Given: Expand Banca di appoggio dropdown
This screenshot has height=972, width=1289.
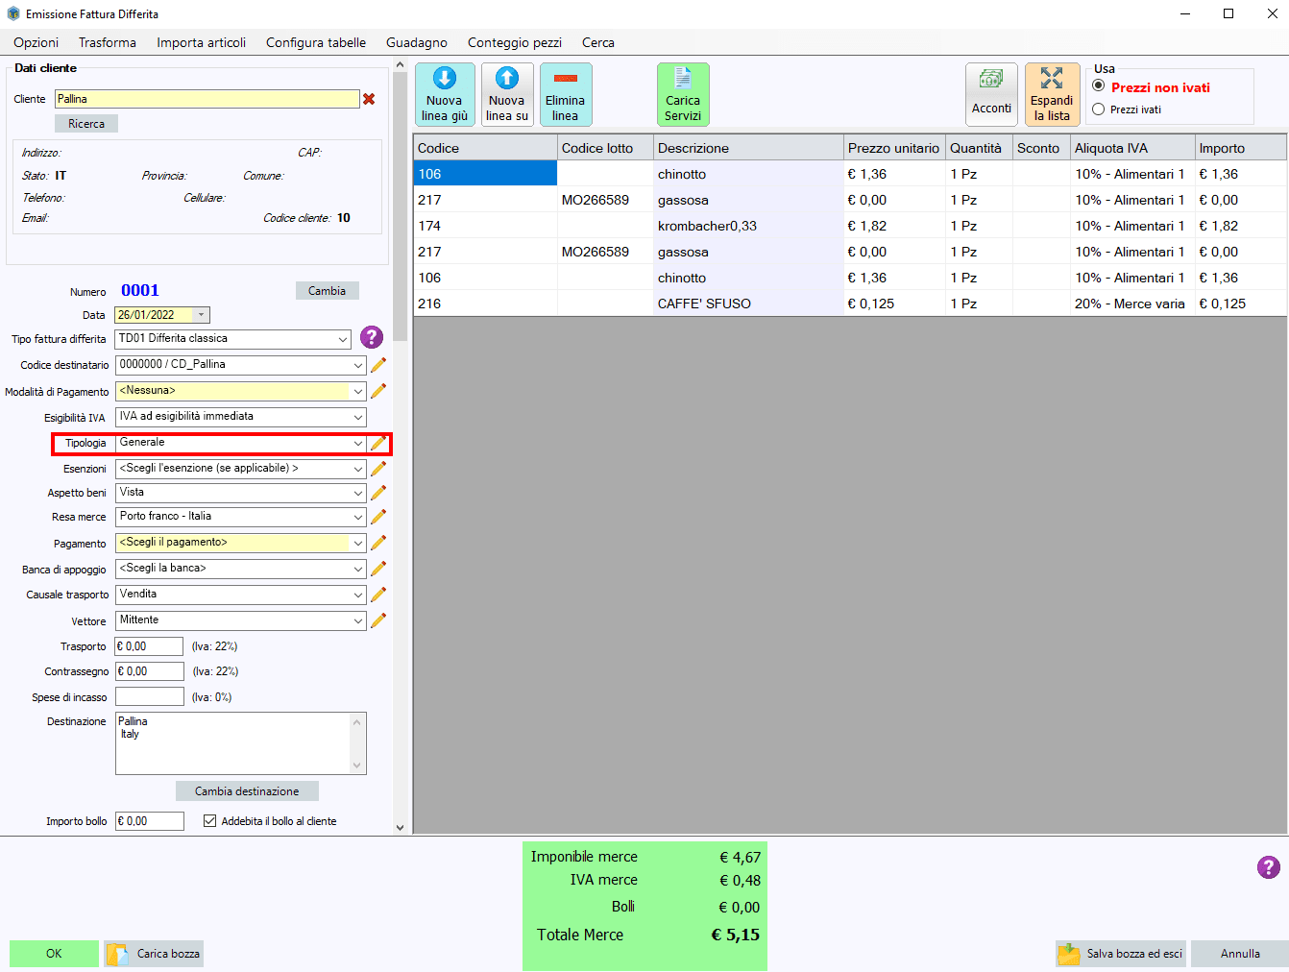Looking at the screenshot, I should pyautogui.click(x=358, y=569).
